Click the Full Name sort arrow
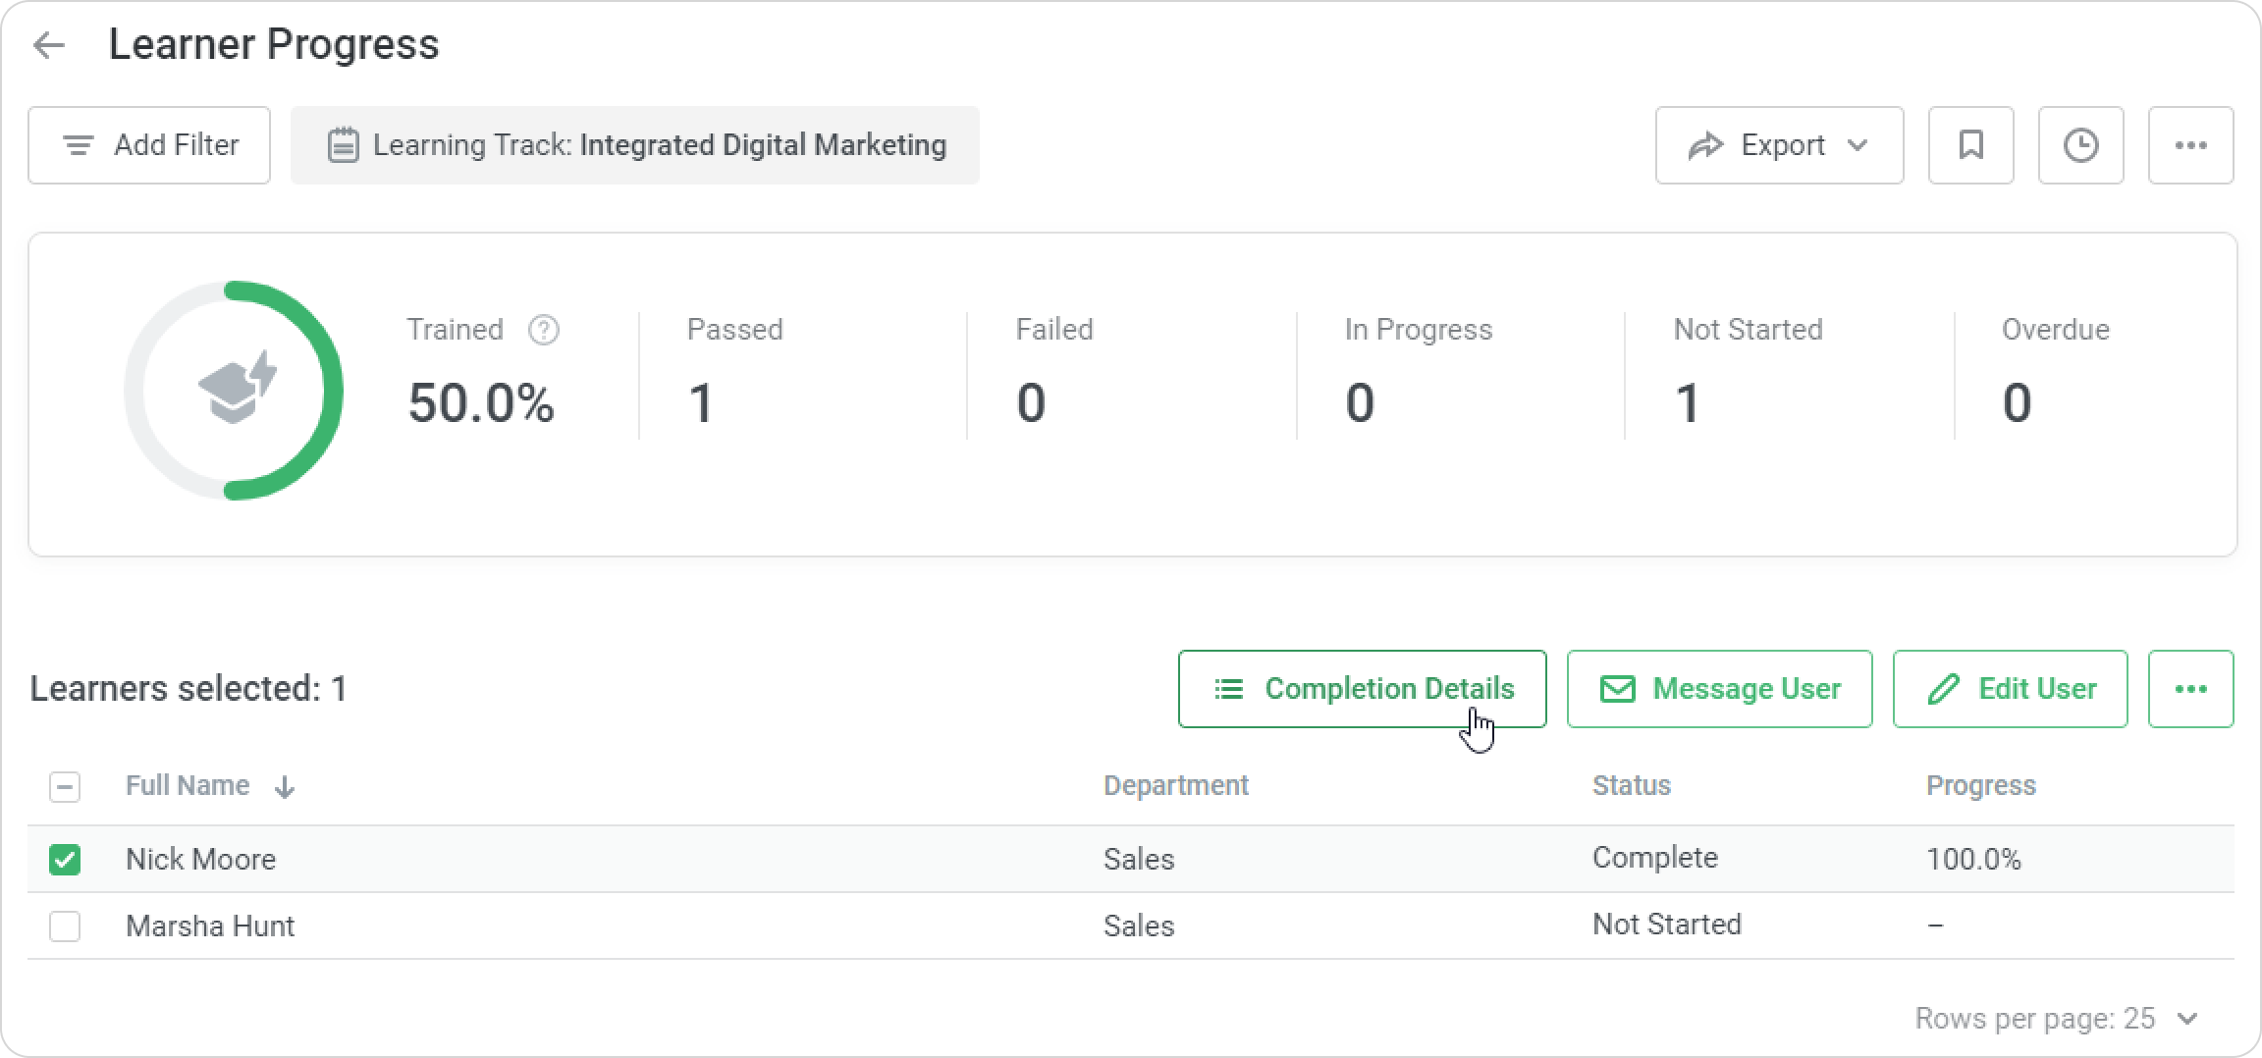The height and width of the screenshot is (1058, 2262). click(x=285, y=787)
